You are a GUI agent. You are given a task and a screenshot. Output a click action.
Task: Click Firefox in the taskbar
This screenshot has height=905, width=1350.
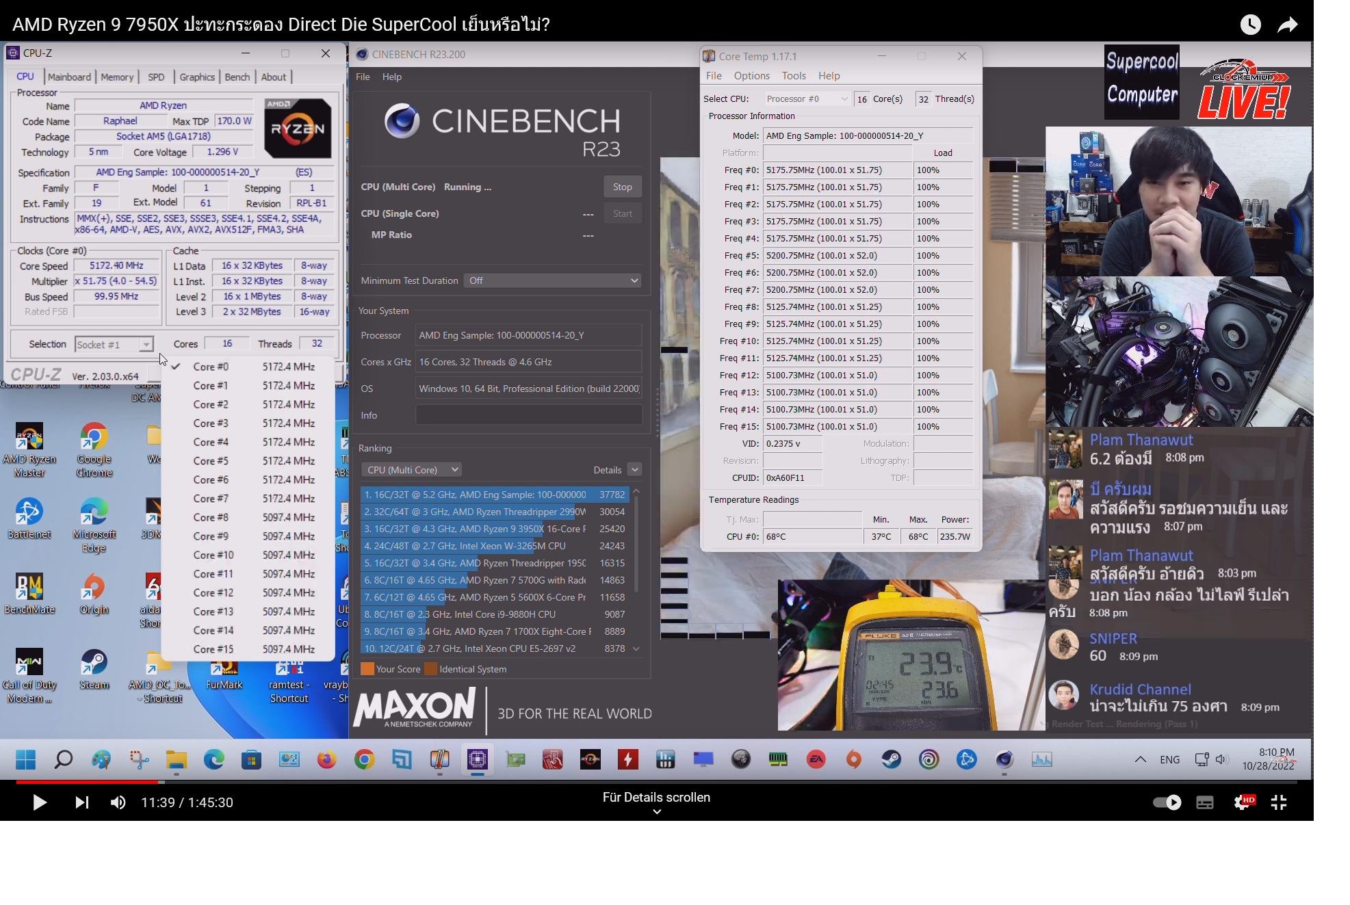[x=326, y=759]
